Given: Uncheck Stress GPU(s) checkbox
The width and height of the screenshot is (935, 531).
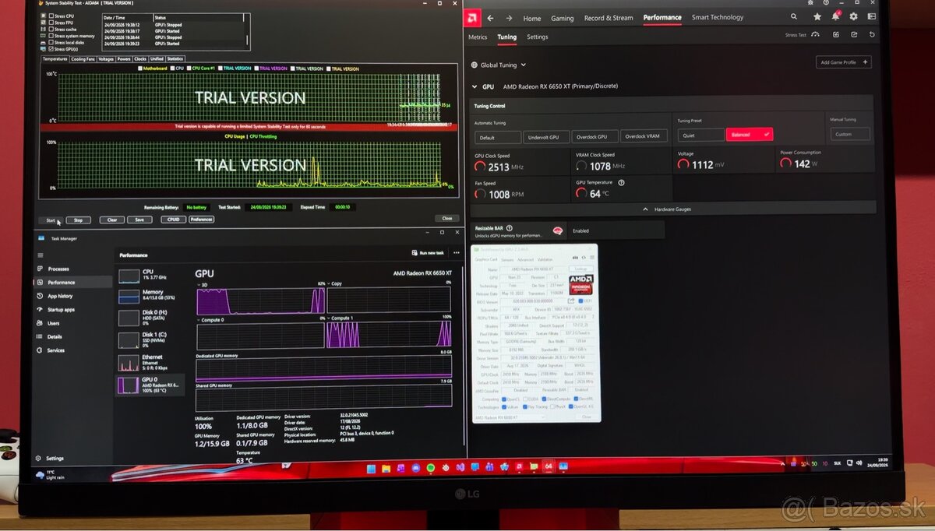Looking at the screenshot, I should click(52, 48).
